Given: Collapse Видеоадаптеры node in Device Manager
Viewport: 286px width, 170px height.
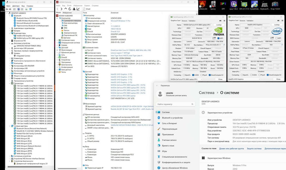Looking at the screenshot, I should [10, 33].
